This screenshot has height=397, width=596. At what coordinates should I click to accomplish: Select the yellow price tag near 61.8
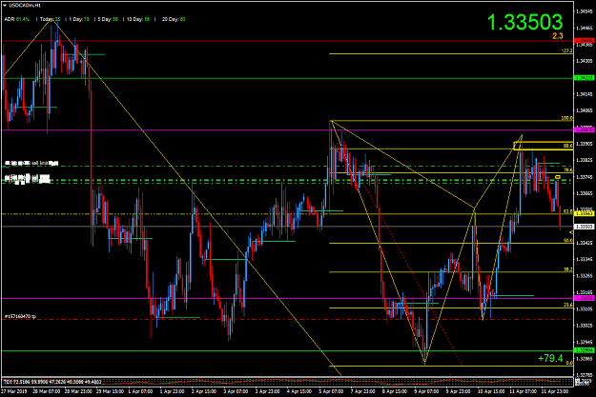[x=585, y=214]
